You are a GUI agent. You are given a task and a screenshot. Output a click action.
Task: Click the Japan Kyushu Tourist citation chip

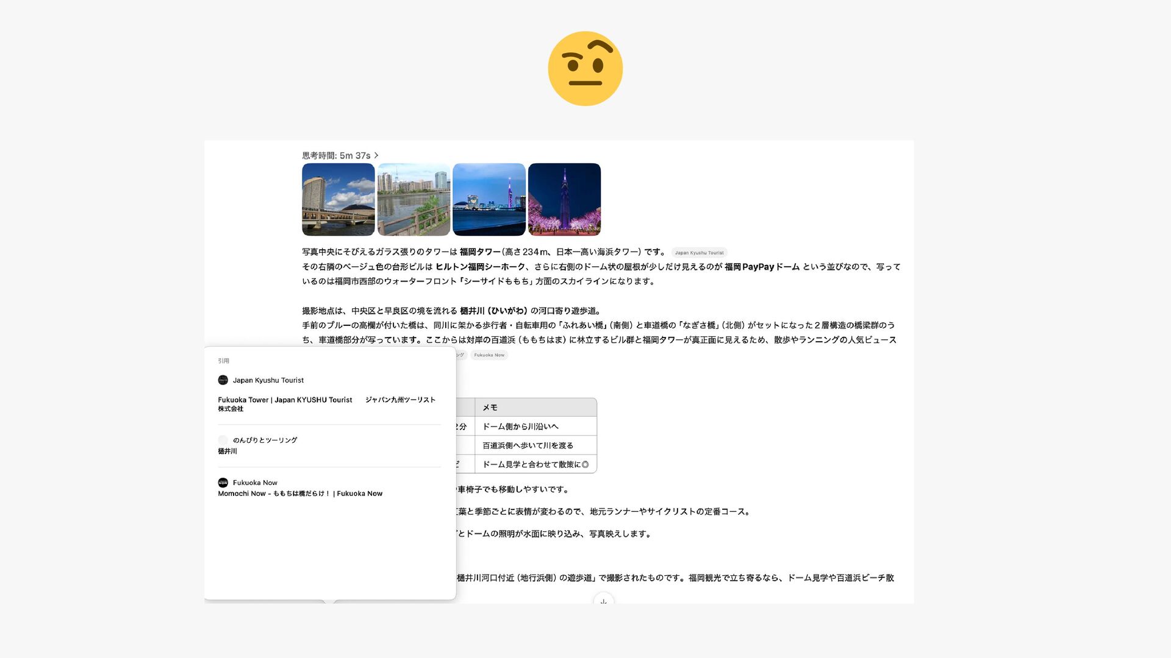(699, 252)
